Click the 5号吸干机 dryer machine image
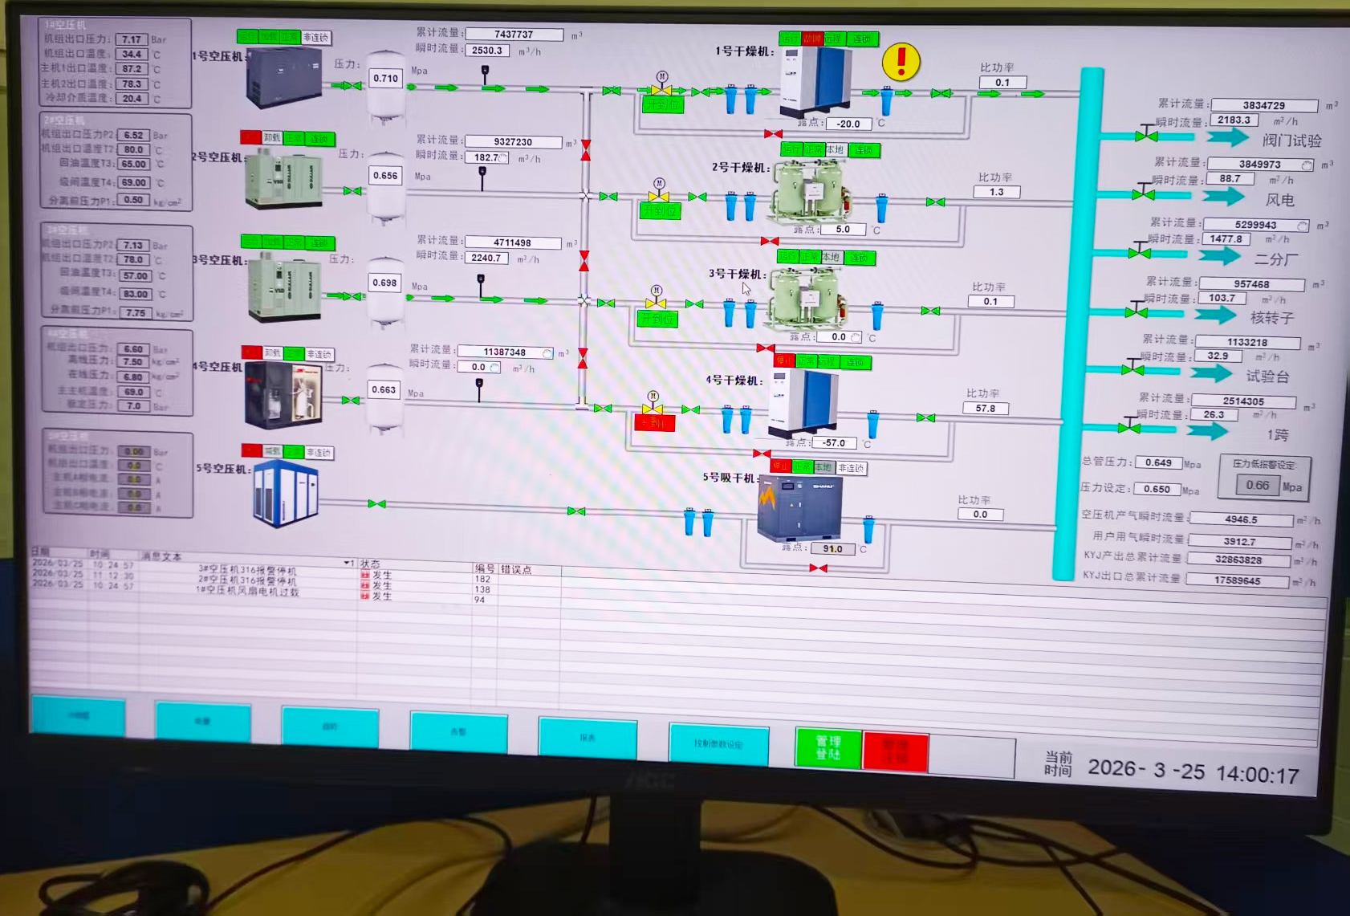Image resolution: width=1350 pixels, height=916 pixels. pyautogui.click(x=799, y=507)
